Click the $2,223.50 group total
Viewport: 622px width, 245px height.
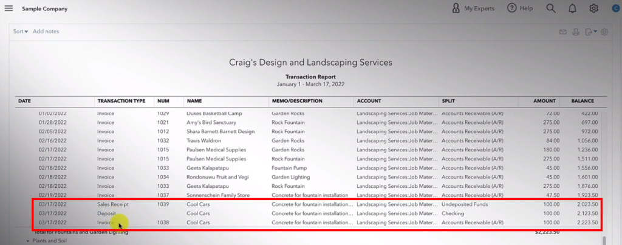pos(547,233)
